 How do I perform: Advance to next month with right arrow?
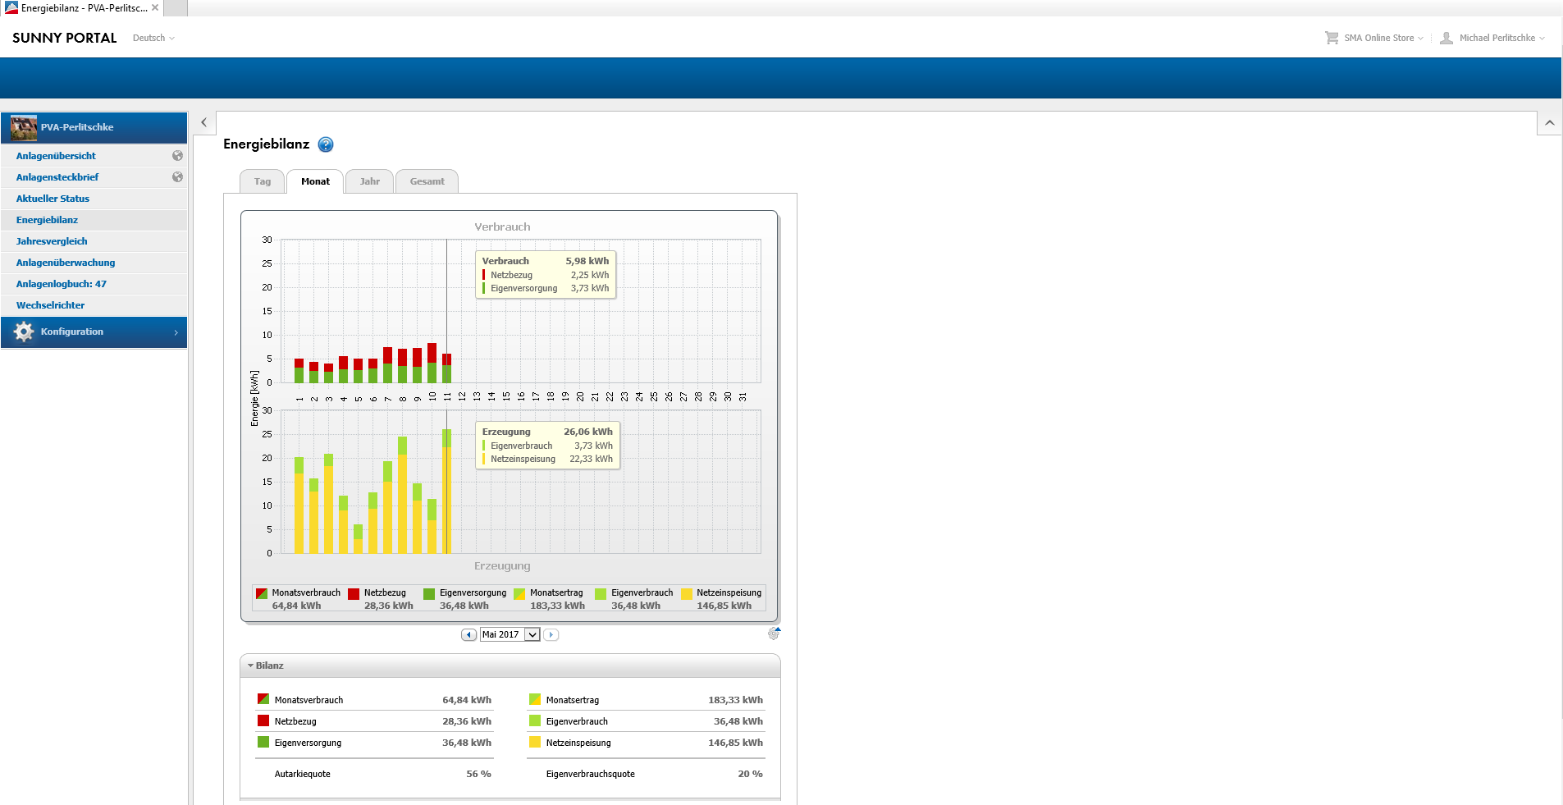[551, 635]
